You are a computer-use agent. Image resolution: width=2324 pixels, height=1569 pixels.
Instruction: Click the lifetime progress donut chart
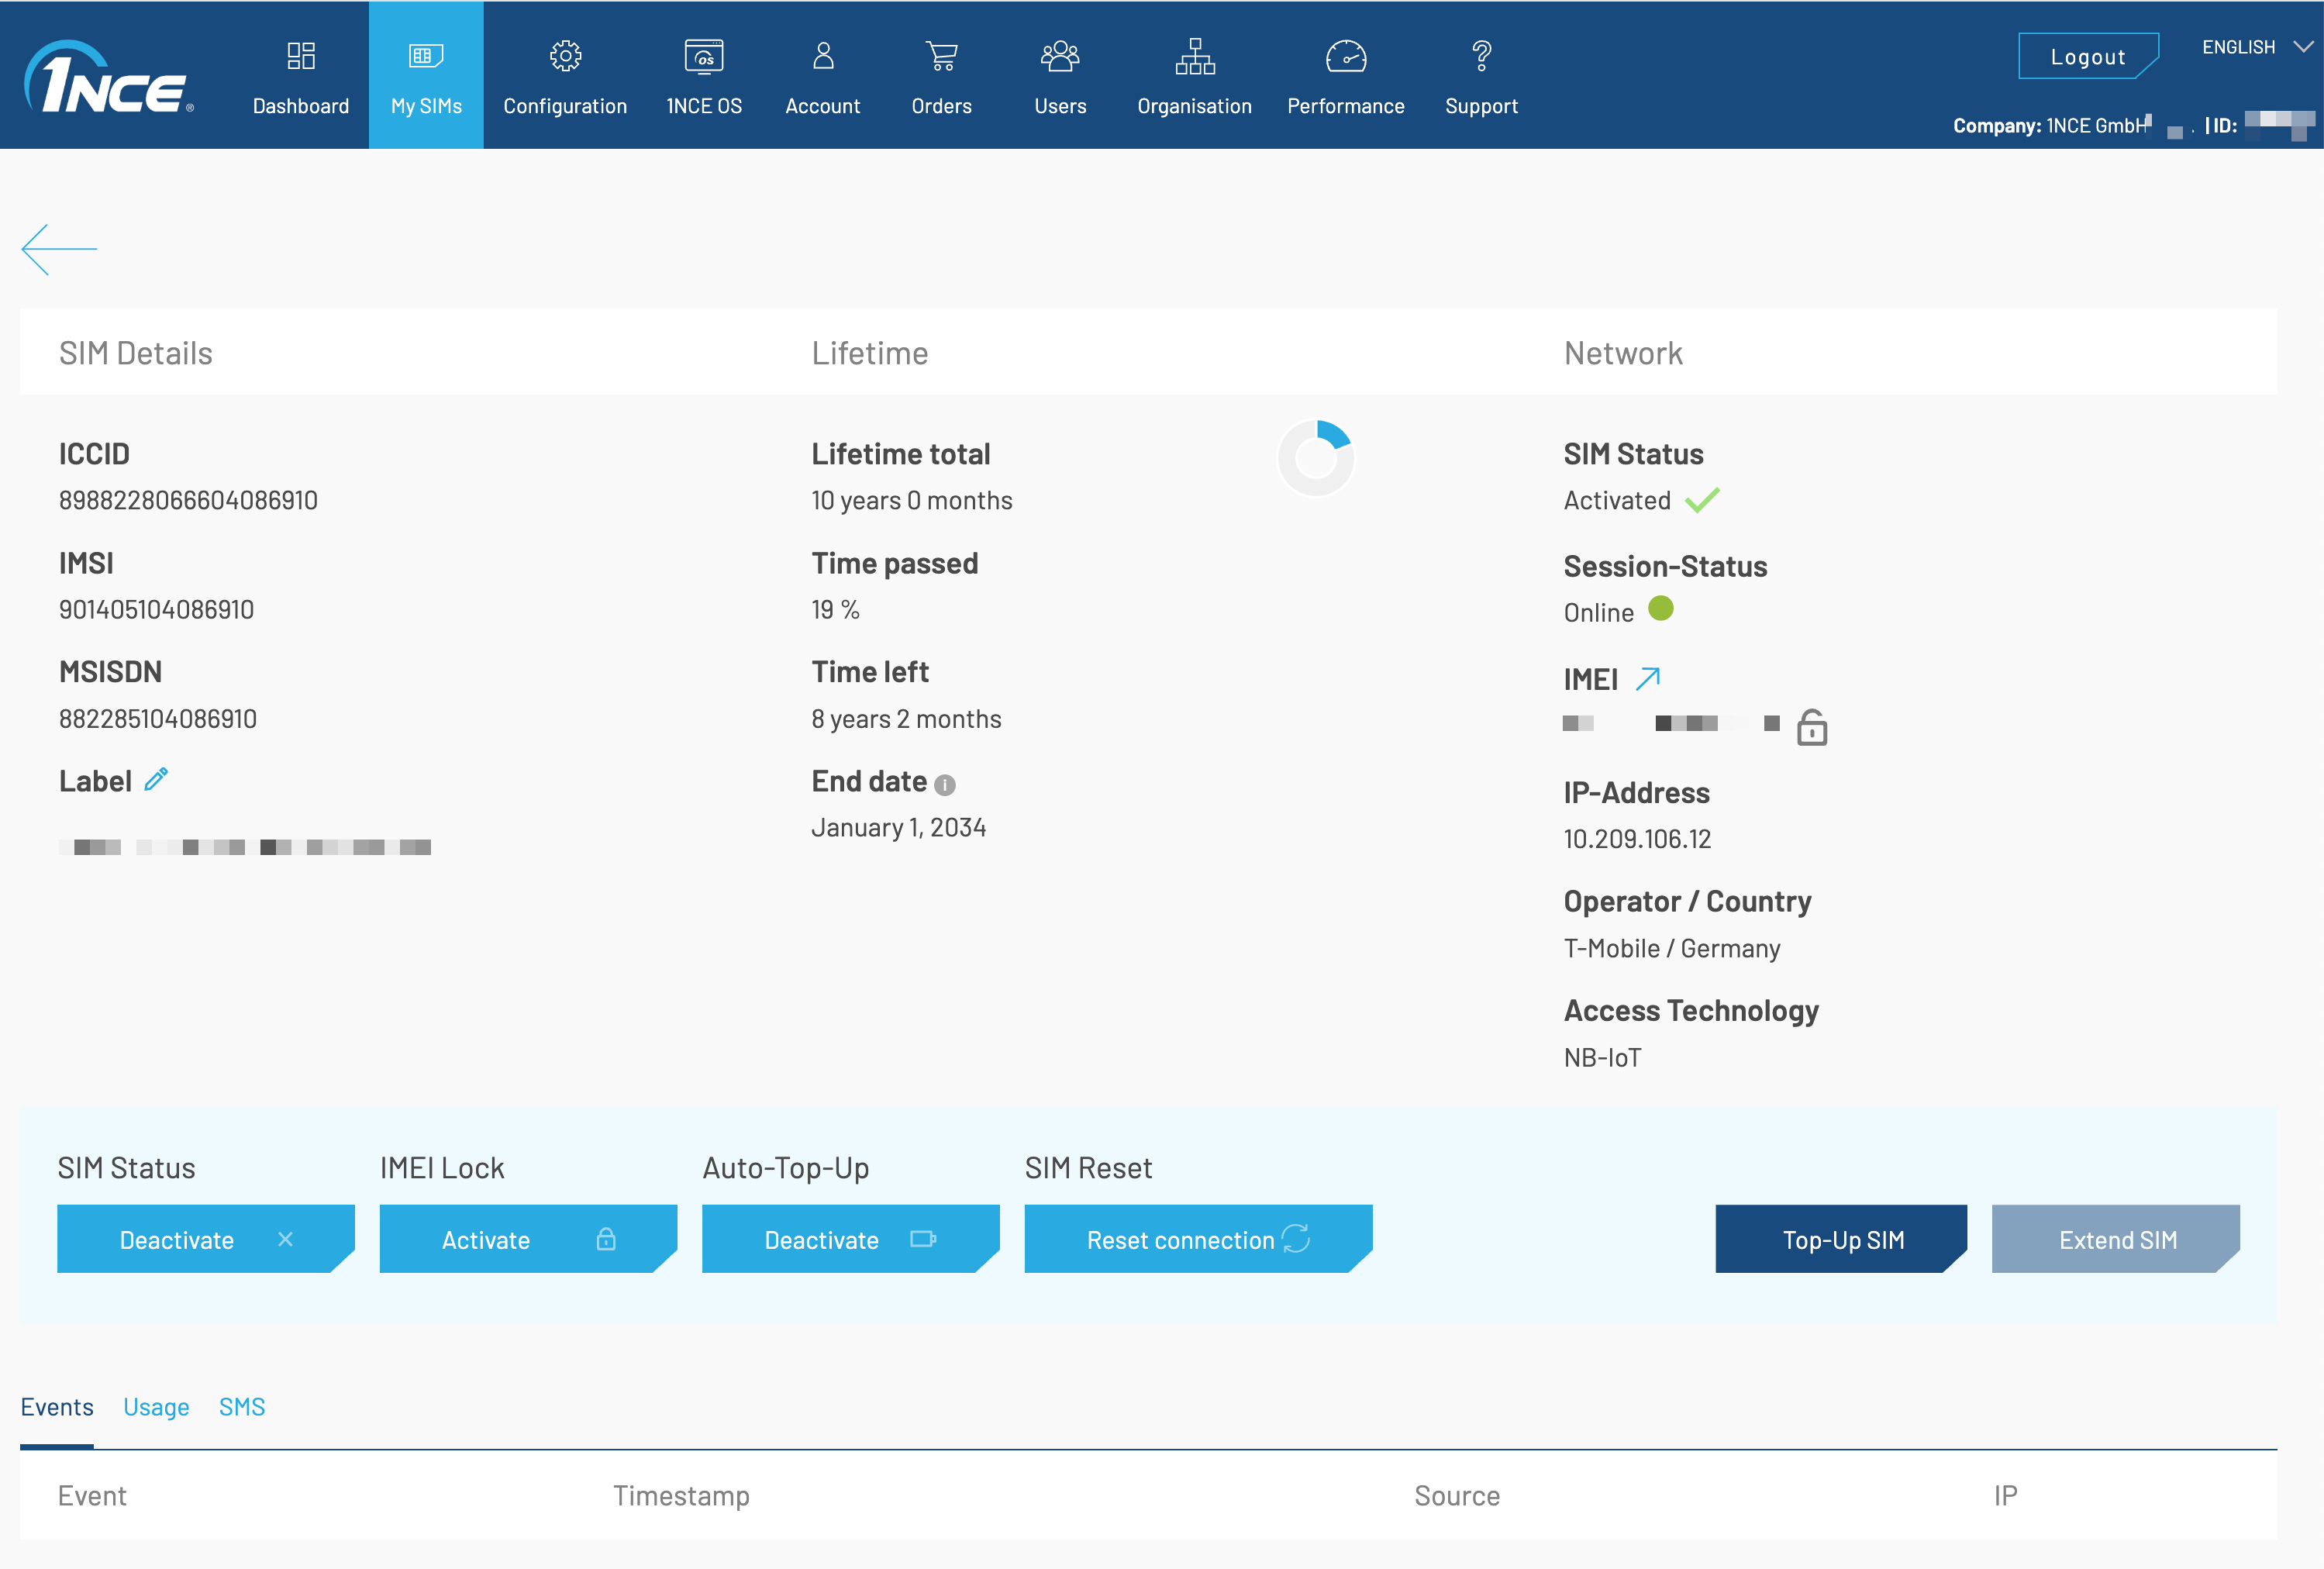tap(1316, 458)
